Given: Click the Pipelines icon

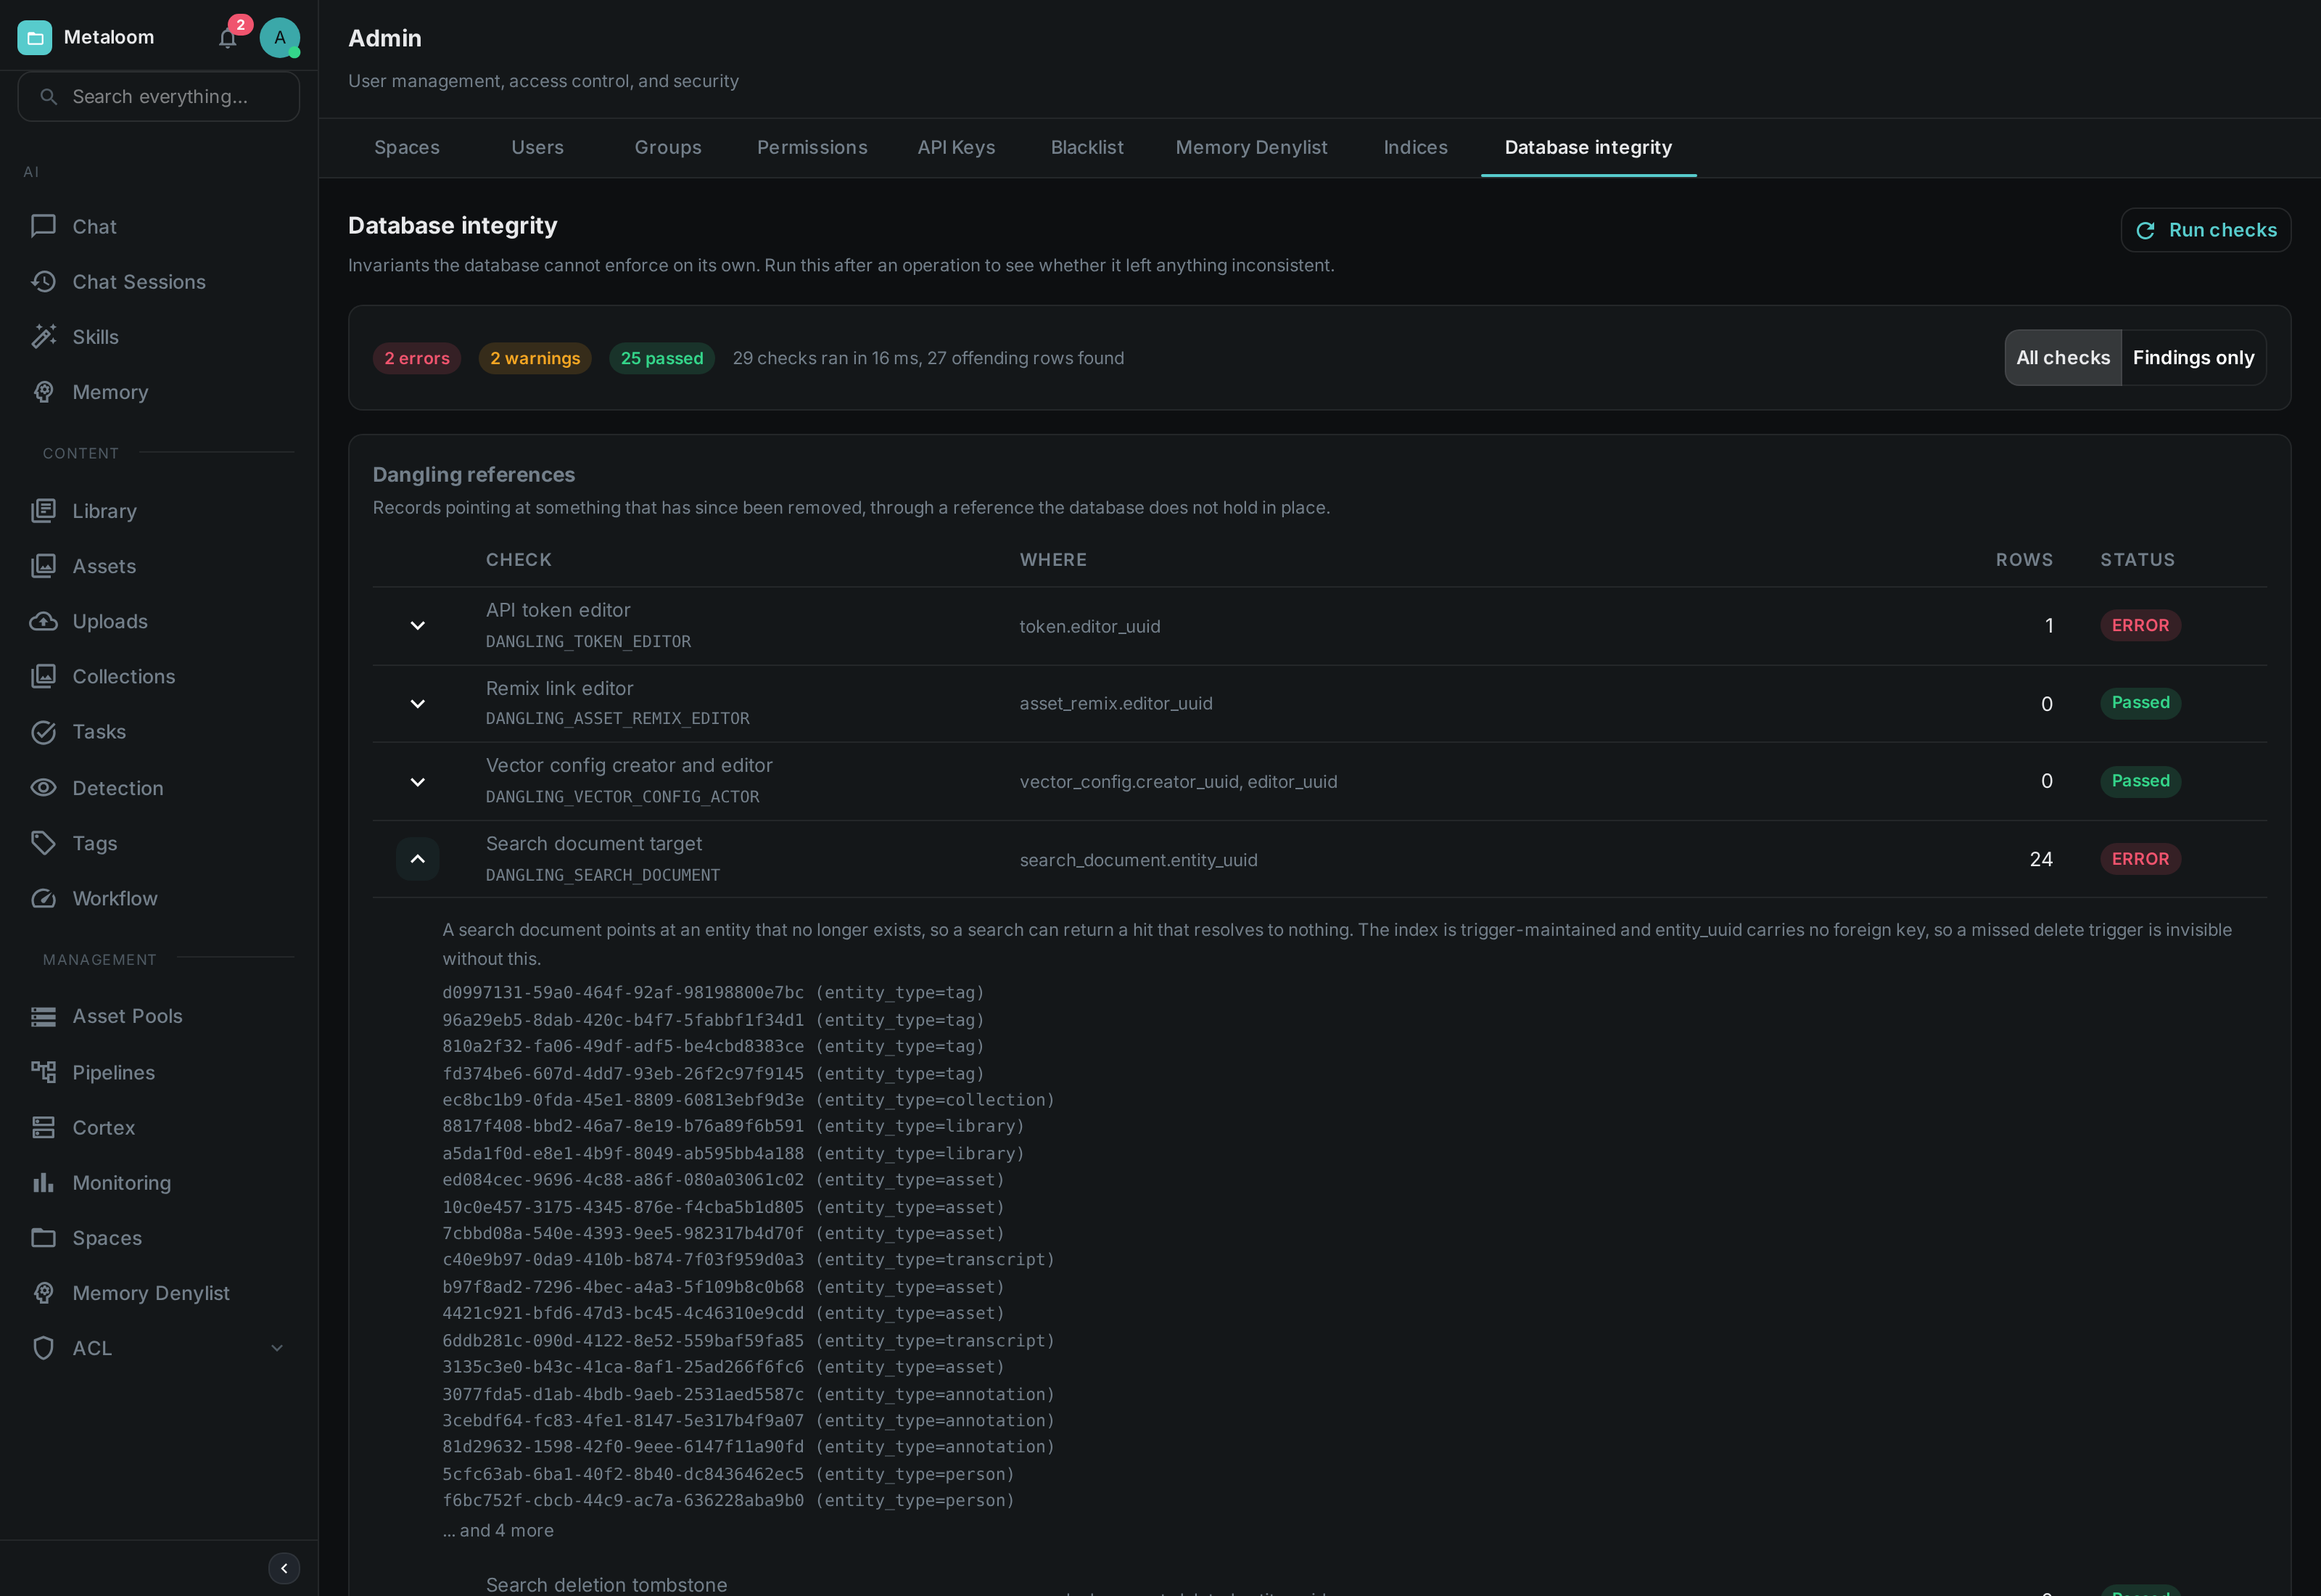Looking at the screenshot, I should point(43,1072).
